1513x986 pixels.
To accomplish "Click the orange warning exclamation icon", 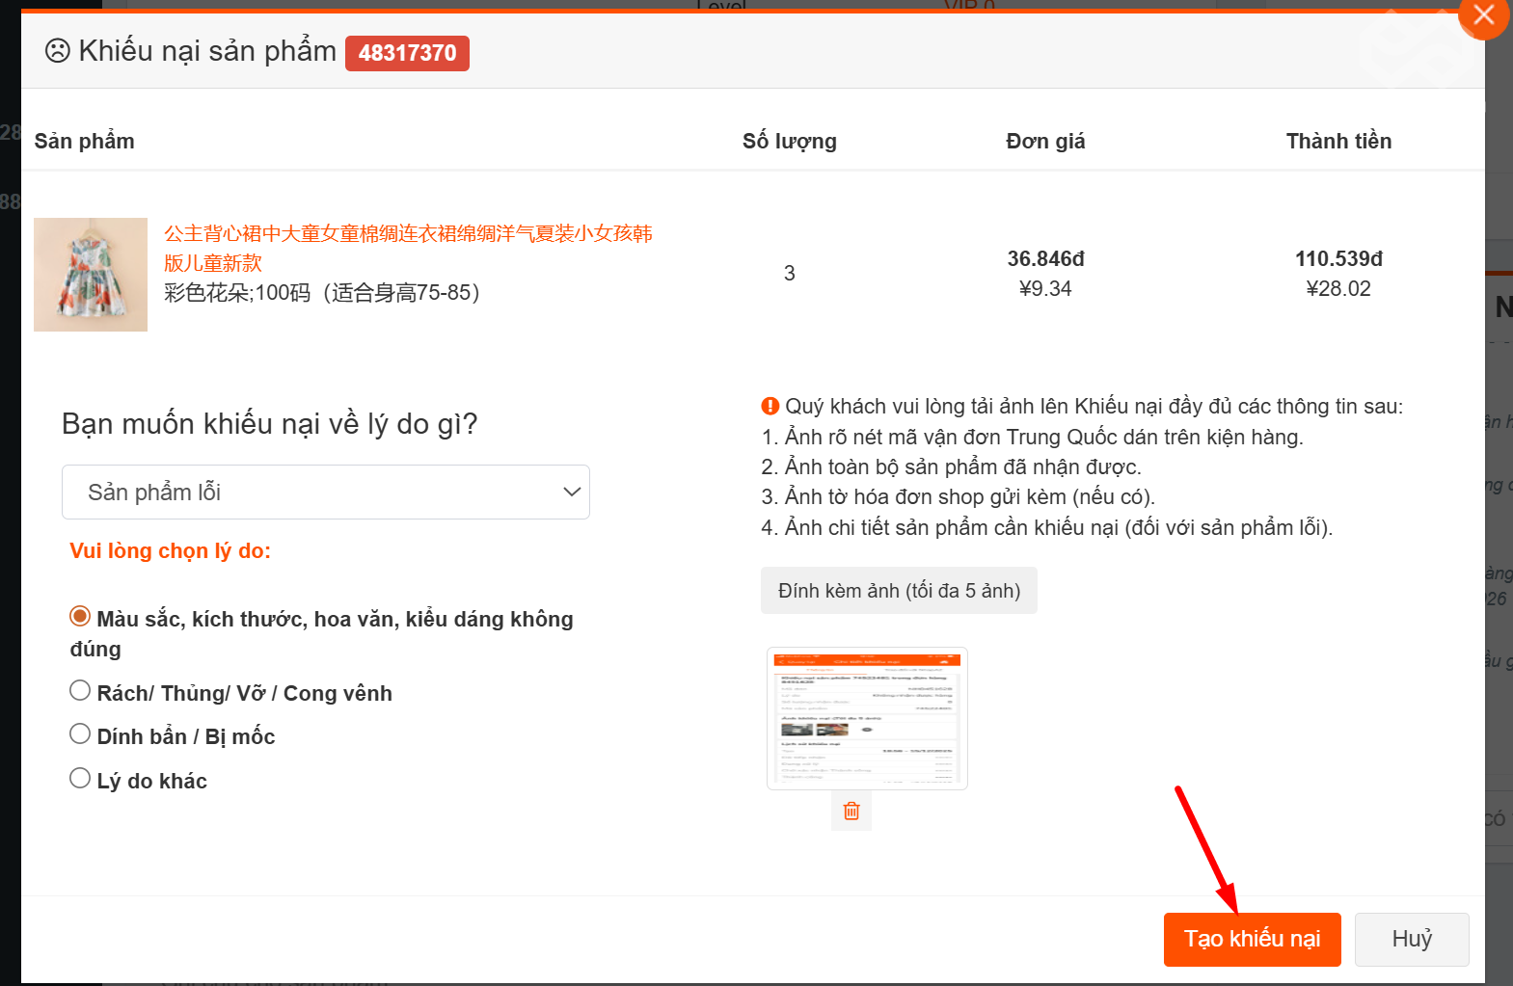I will click(x=770, y=406).
